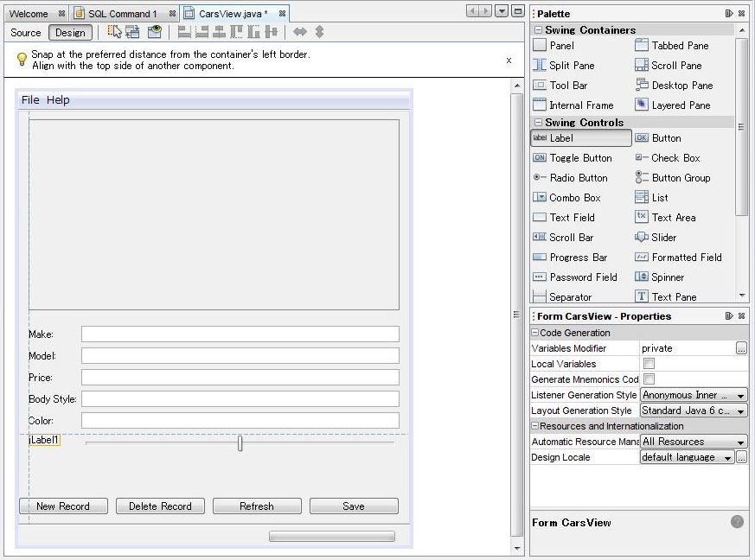This screenshot has width=755, height=560.
Task: Tick the Generate Mnemonics Code checkbox
Action: [649, 379]
